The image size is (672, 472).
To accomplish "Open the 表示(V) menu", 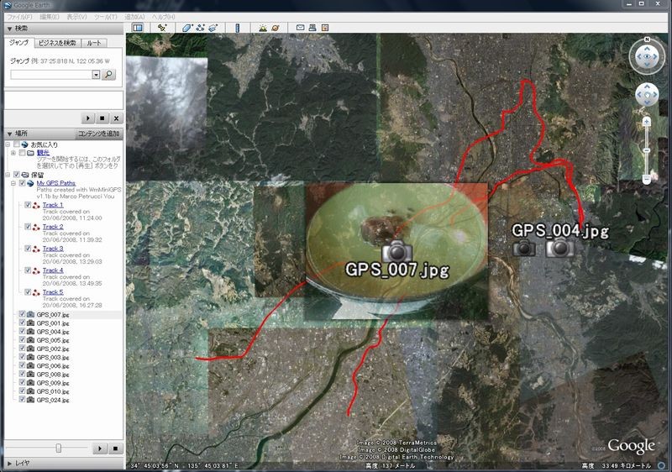I will (76, 17).
